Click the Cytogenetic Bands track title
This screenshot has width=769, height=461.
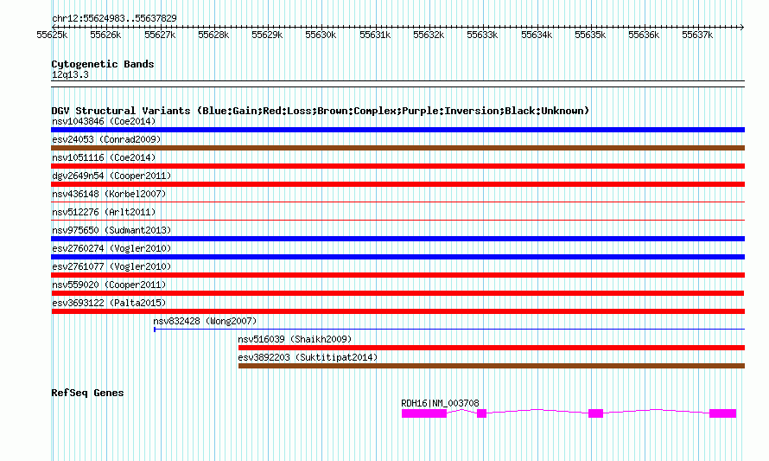click(x=103, y=64)
